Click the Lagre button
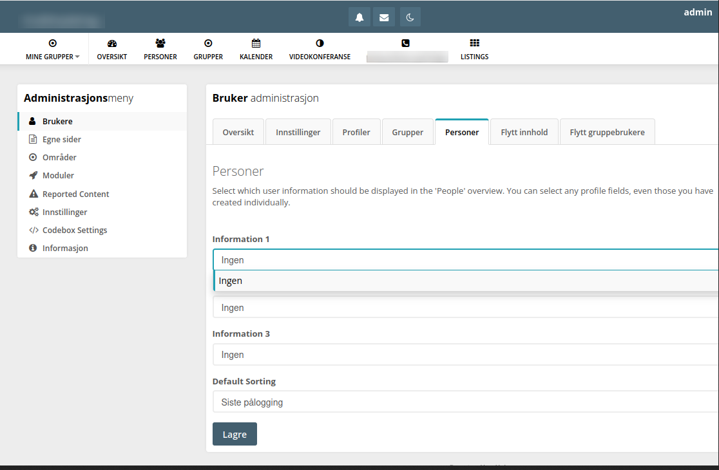 pyautogui.click(x=235, y=435)
